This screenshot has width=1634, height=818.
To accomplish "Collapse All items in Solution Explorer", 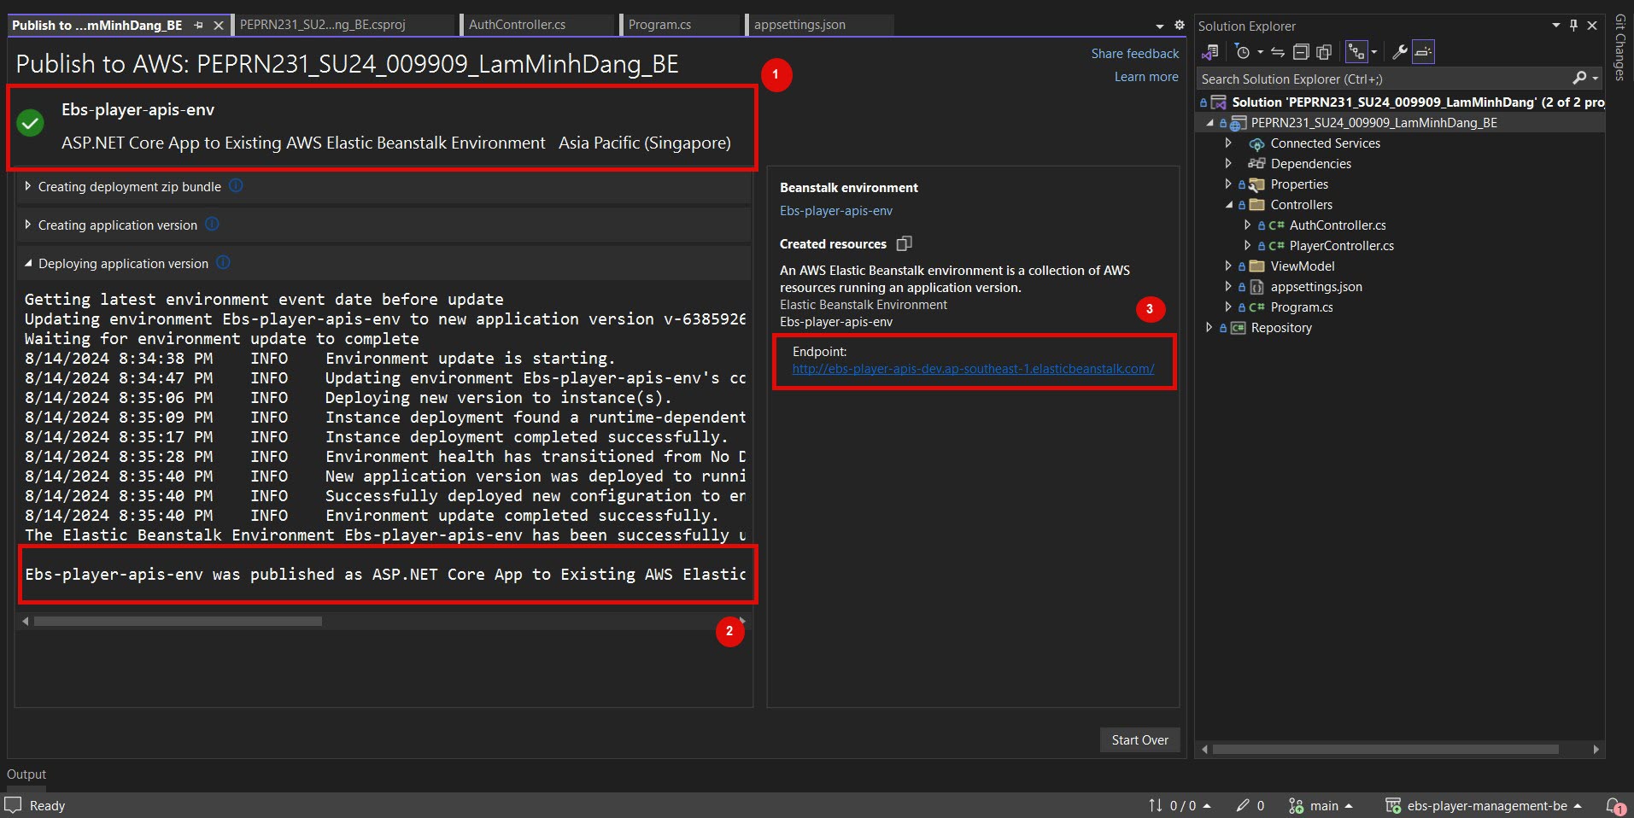I will (1301, 52).
